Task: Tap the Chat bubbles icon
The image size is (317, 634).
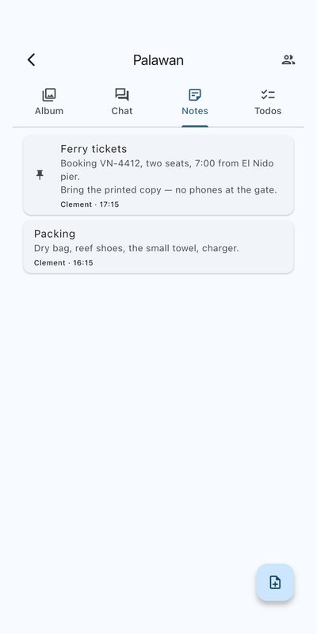Action: pos(122,95)
